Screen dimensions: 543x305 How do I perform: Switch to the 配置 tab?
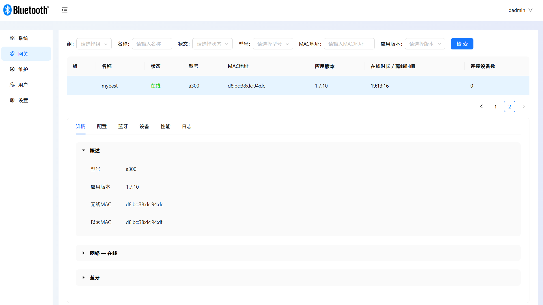click(x=102, y=127)
